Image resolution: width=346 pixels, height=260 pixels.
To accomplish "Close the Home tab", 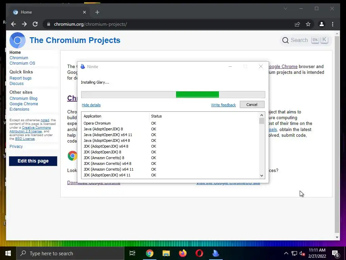I will [x=84, y=12].
